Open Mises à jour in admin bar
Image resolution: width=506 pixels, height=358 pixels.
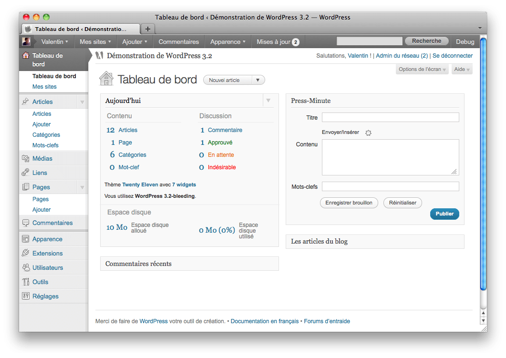tap(278, 41)
